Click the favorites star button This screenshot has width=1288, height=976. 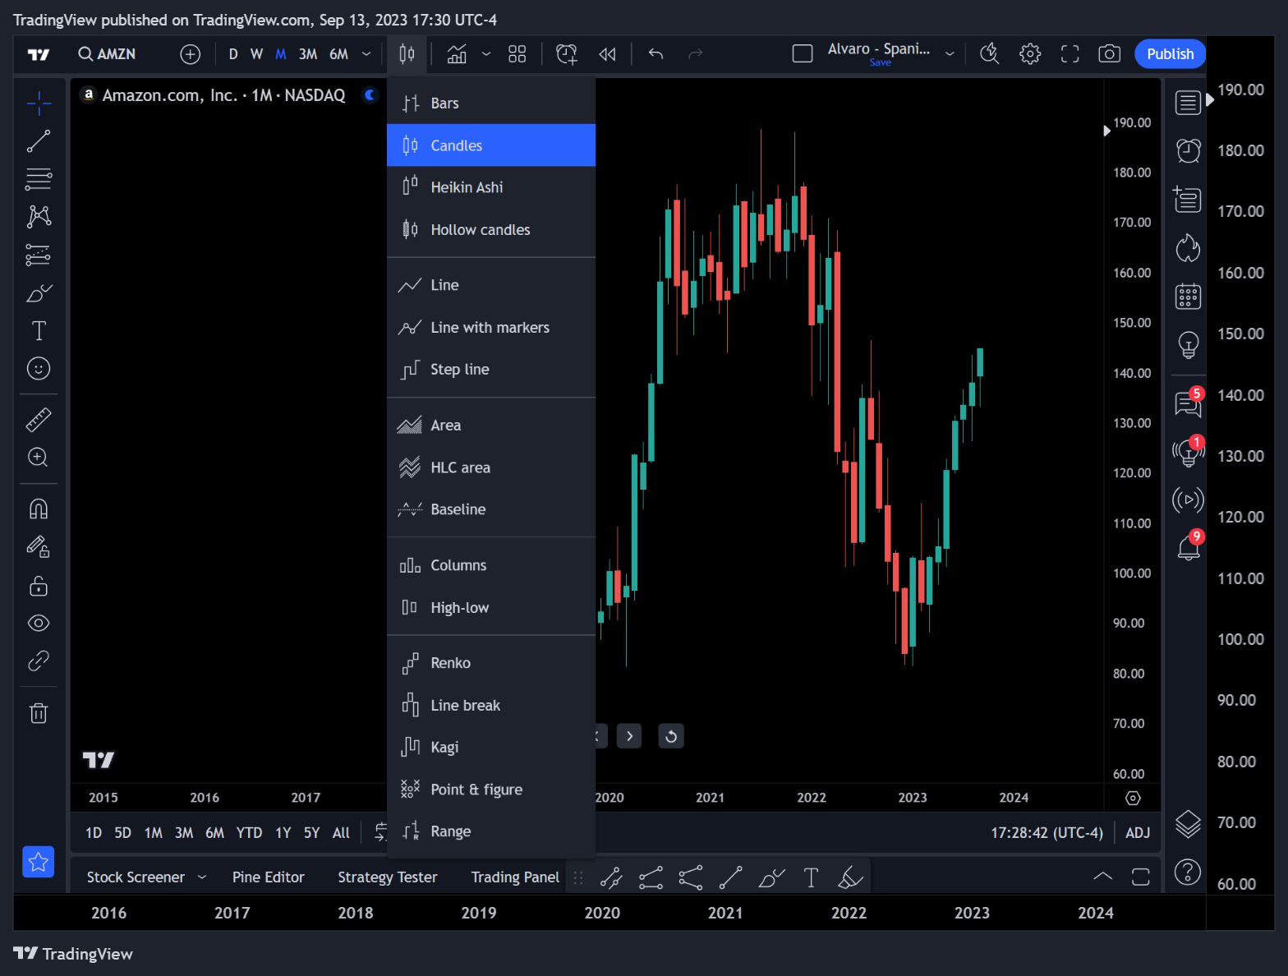click(x=39, y=862)
